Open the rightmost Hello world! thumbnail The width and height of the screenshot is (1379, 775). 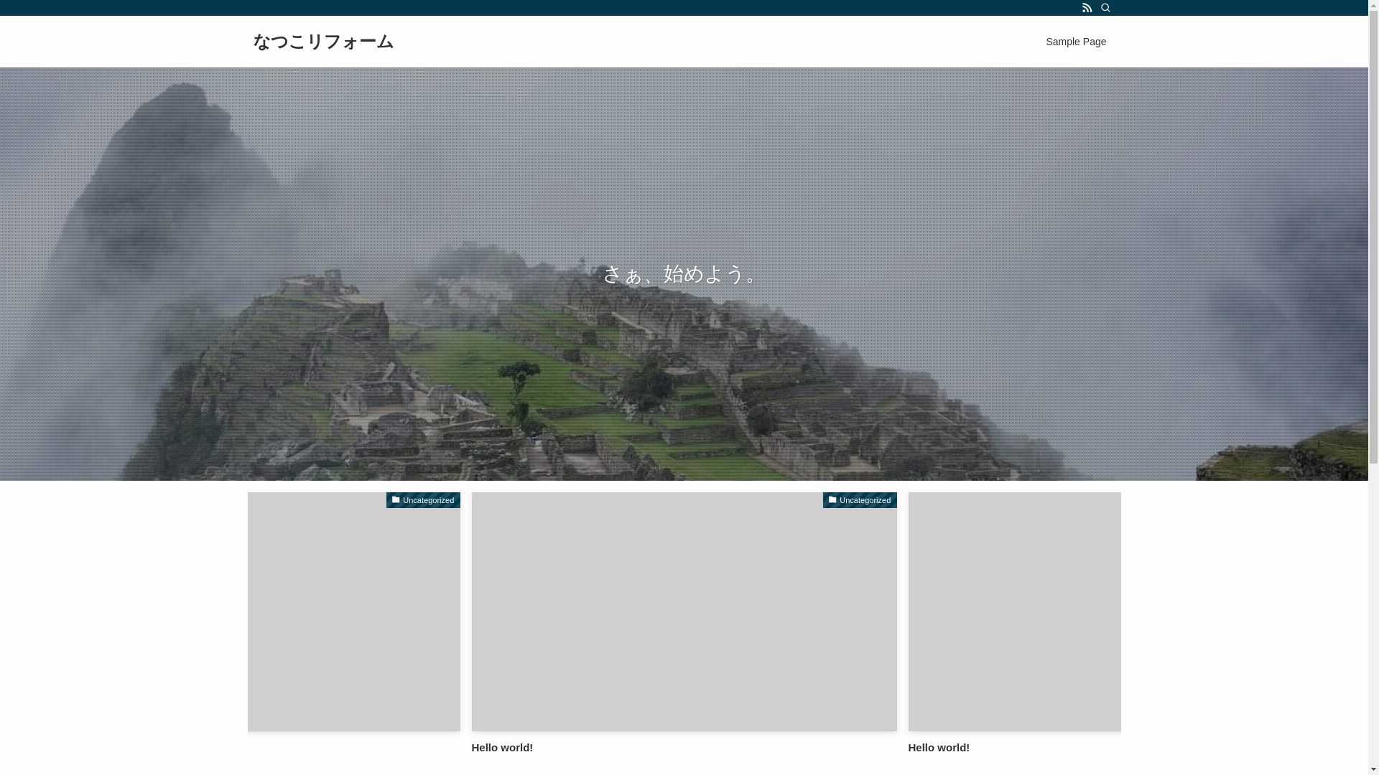coord(1014,611)
